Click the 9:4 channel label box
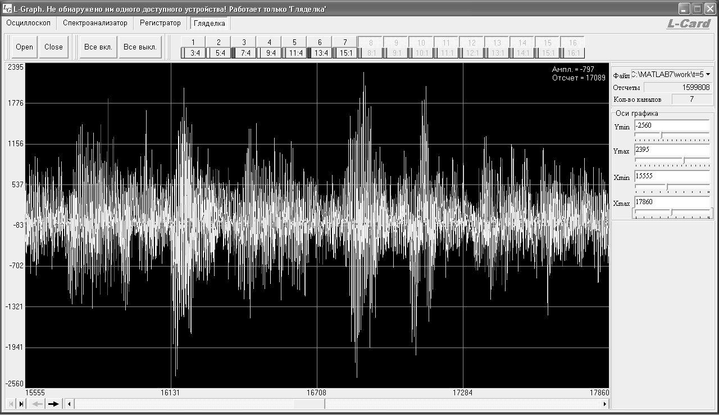 click(270, 53)
